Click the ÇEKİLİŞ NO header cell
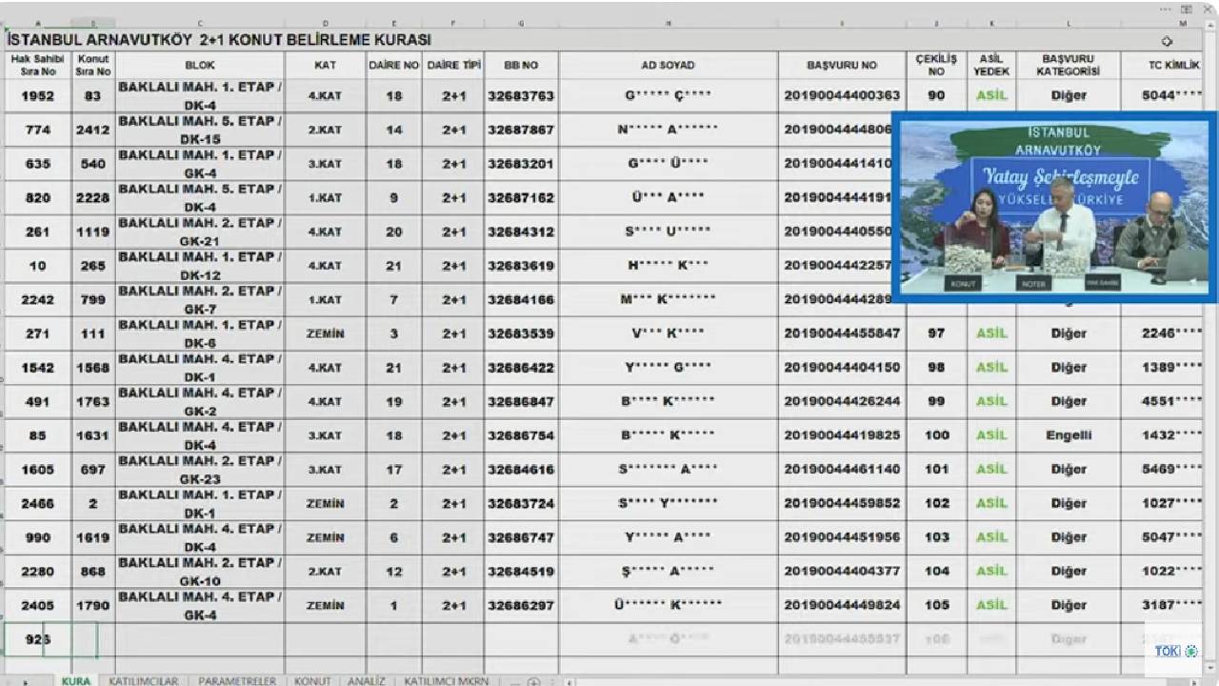Viewport: 1219px width, 686px height. (x=936, y=65)
